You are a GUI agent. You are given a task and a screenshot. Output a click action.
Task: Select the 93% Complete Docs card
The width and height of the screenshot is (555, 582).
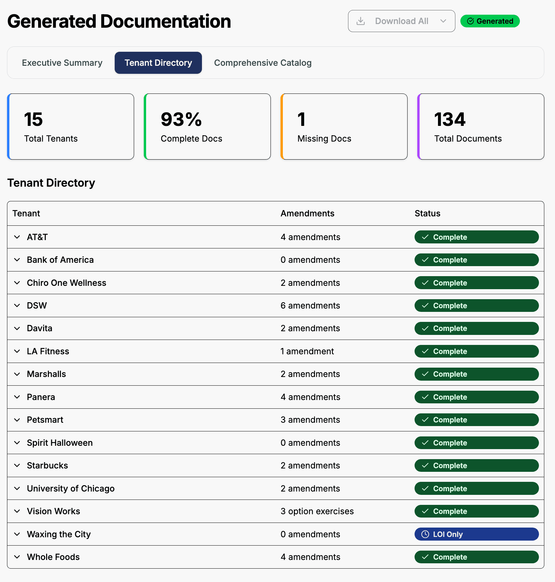click(207, 127)
